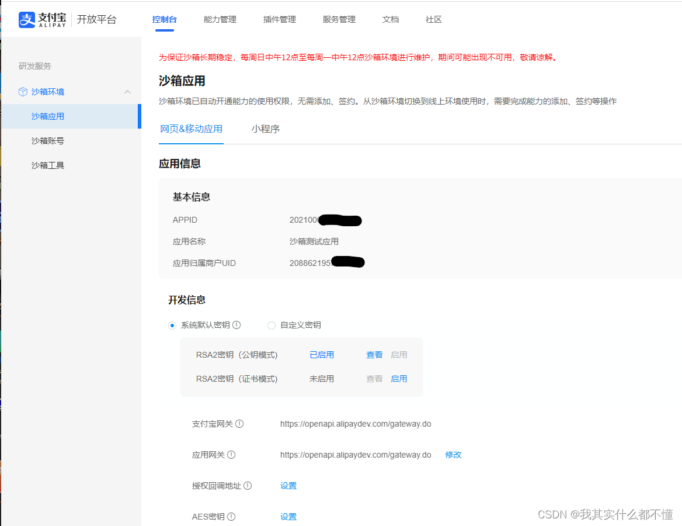The width and height of the screenshot is (682, 526).
Task: Click the 应用信息 section heading
Action: [180, 164]
